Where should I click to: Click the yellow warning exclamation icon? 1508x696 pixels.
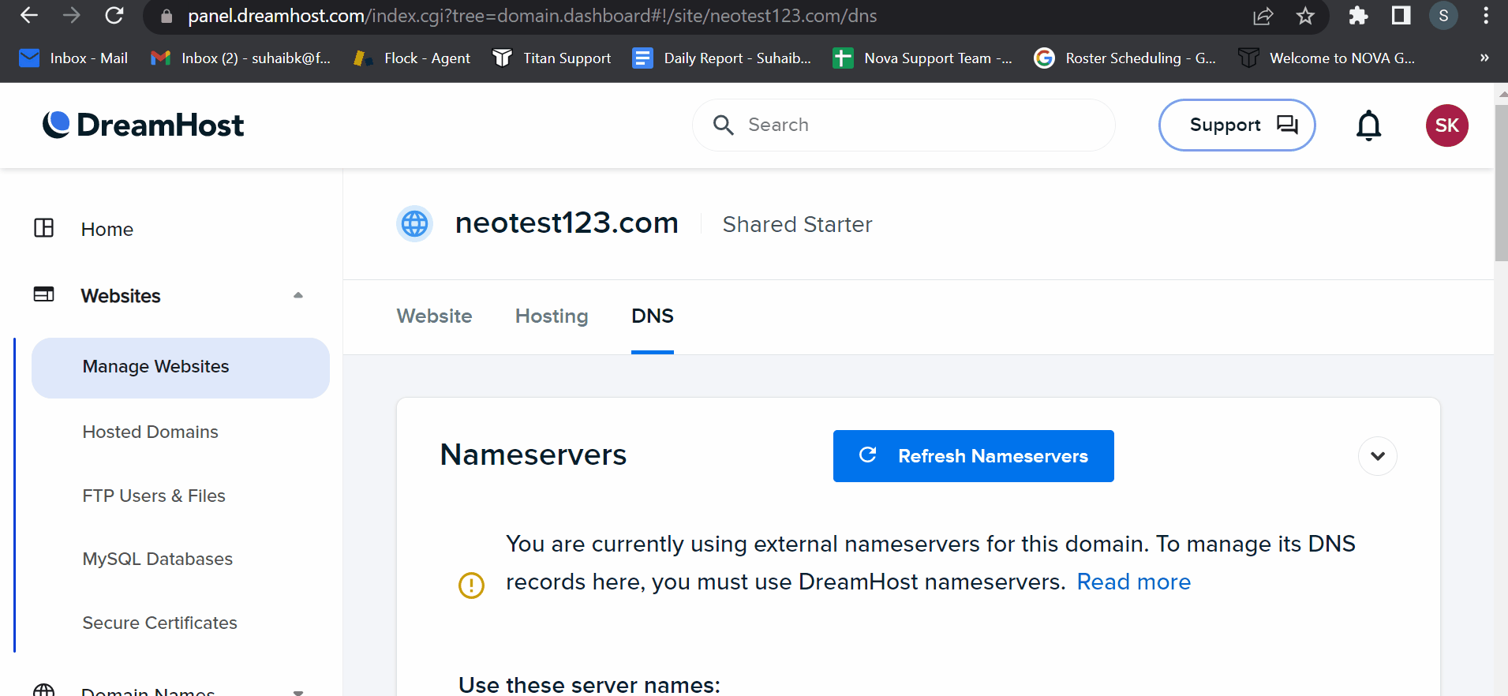point(471,585)
